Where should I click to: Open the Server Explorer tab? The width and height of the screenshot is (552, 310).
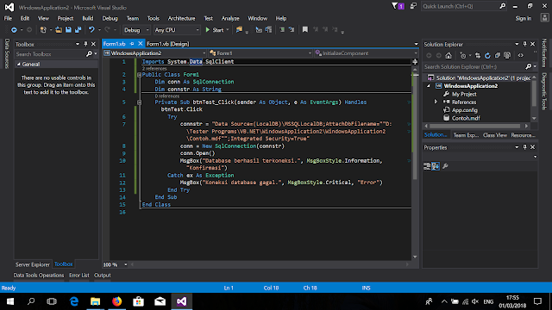coord(33,264)
